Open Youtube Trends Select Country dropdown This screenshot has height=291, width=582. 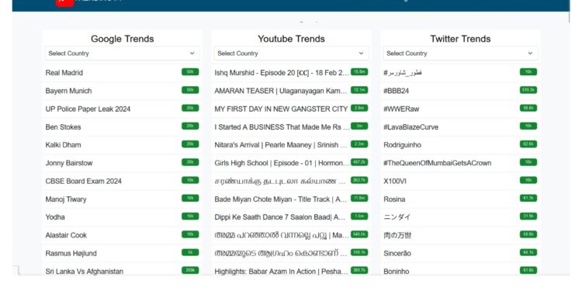291,54
